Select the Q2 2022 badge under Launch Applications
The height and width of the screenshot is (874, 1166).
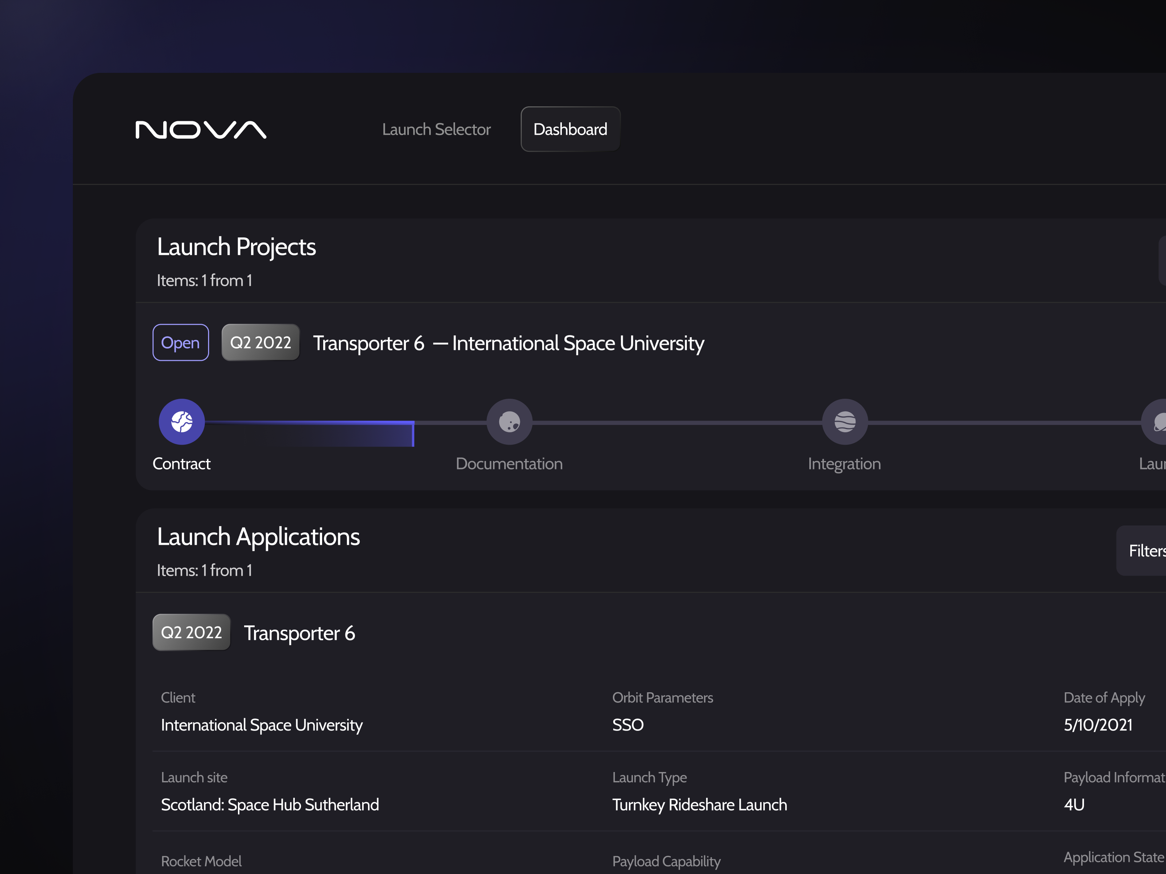coord(191,632)
